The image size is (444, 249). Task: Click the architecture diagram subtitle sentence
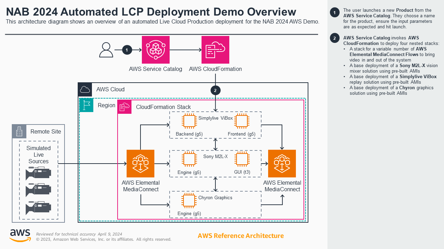tap(163, 22)
